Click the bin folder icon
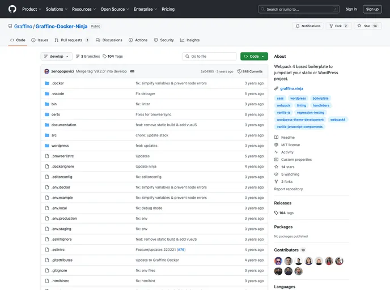Image resolution: width=390 pixels, height=290 pixels. pos(46,104)
